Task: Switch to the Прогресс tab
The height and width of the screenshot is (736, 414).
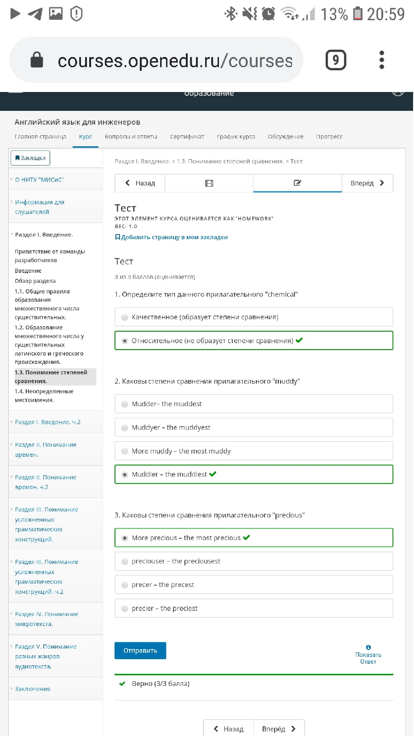Action: 329,137
